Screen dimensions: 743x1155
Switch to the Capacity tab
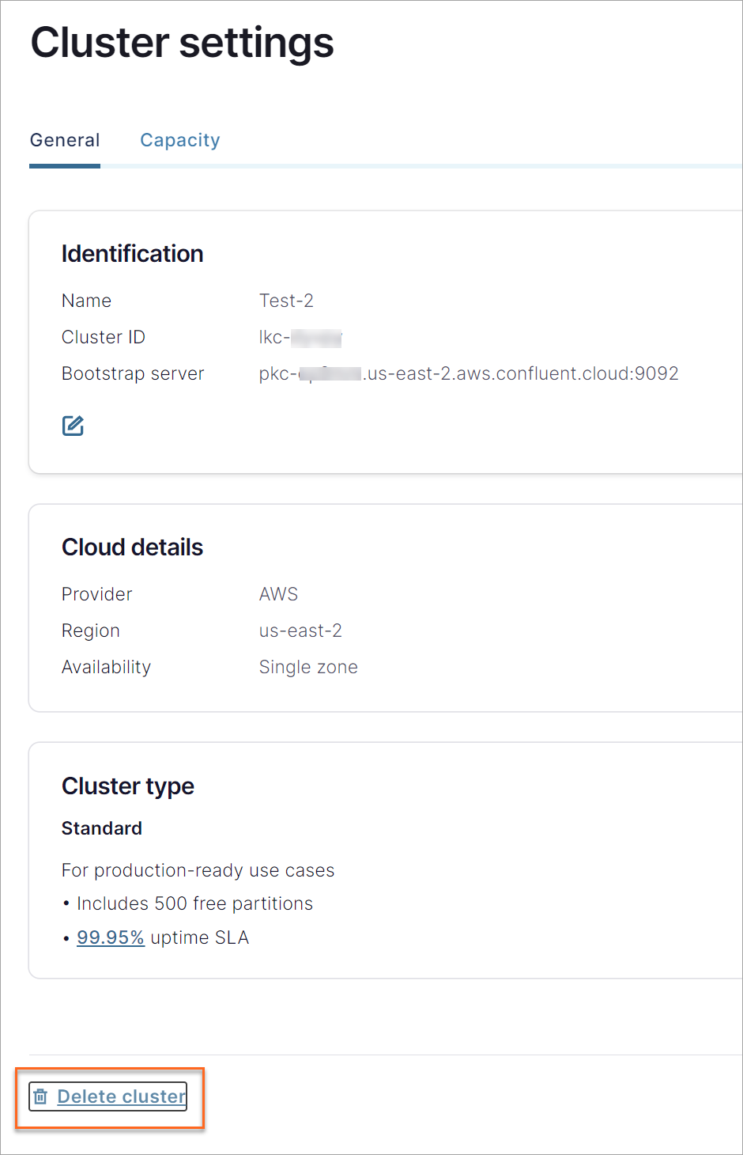pyautogui.click(x=179, y=140)
